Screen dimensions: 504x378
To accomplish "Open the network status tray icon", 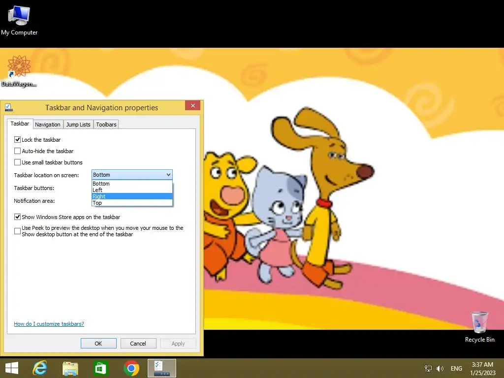I will [x=428, y=368].
